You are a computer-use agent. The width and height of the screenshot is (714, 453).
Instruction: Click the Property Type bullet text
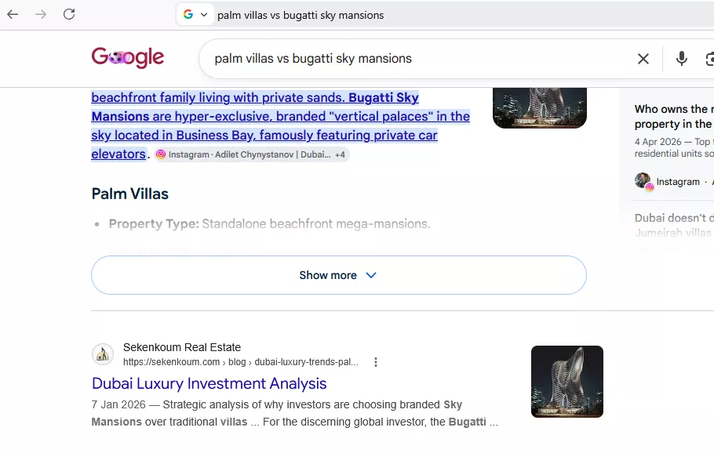(x=269, y=224)
